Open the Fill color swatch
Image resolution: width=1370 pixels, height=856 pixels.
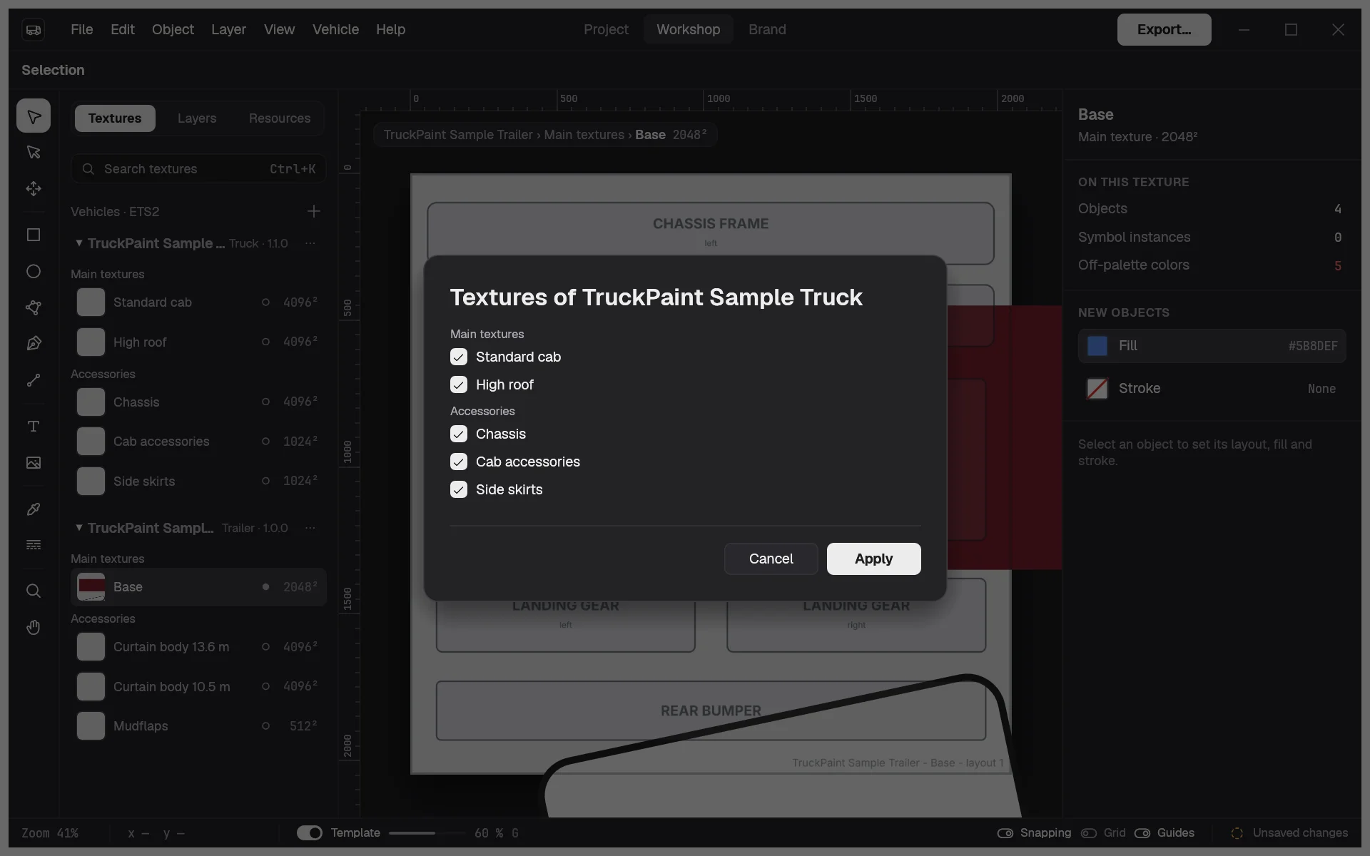point(1097,346)
